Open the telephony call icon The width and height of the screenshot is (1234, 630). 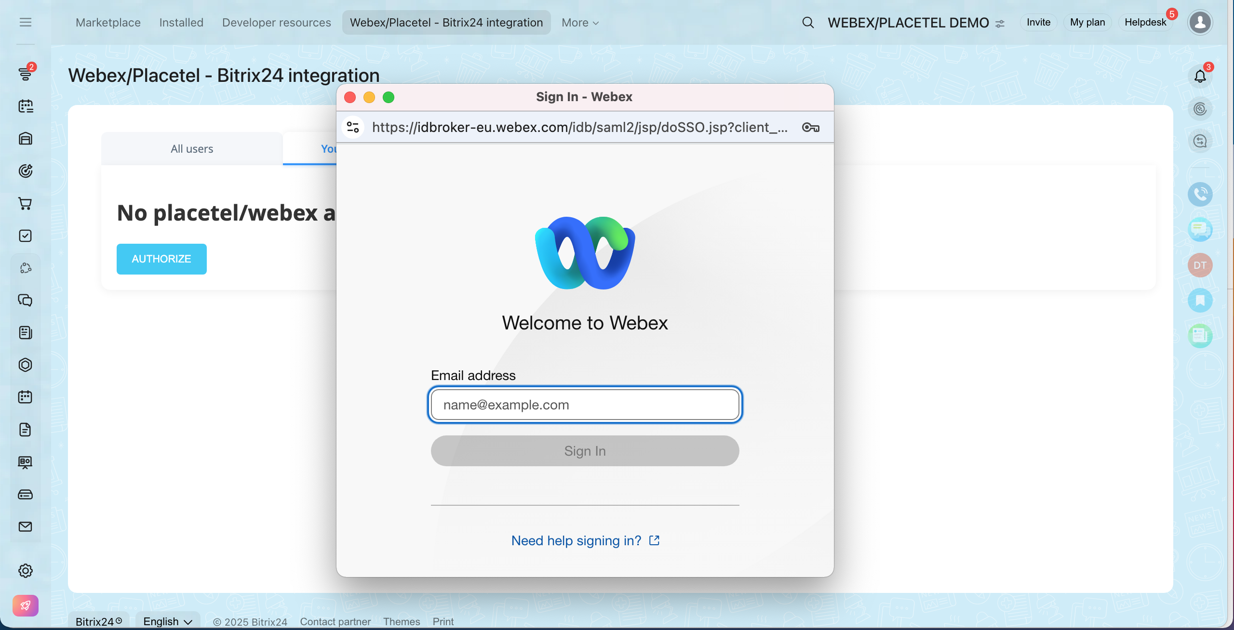(1200, 194)
